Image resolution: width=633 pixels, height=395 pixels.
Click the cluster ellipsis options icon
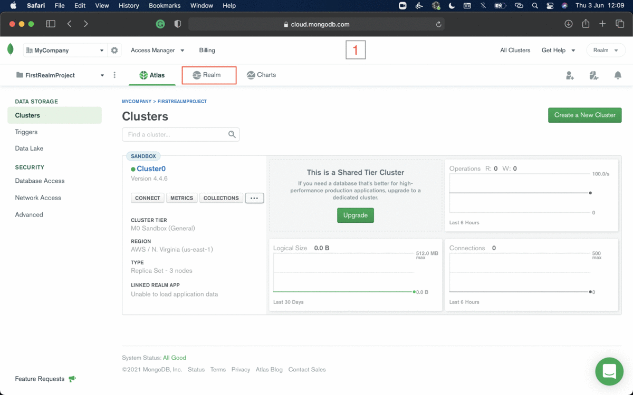click(x=254, y=197)
